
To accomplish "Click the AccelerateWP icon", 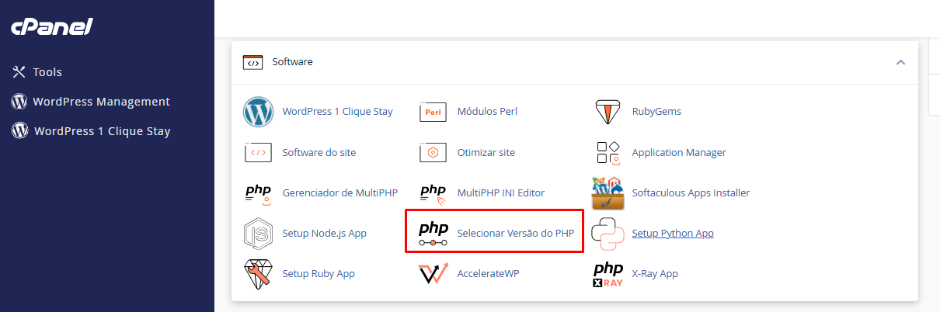I will (x=433, y=274).
